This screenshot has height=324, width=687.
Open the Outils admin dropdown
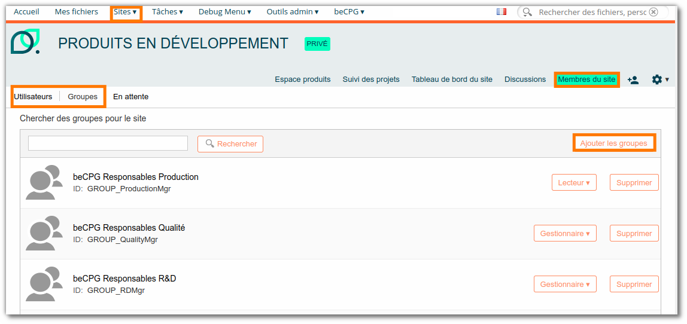293,12
